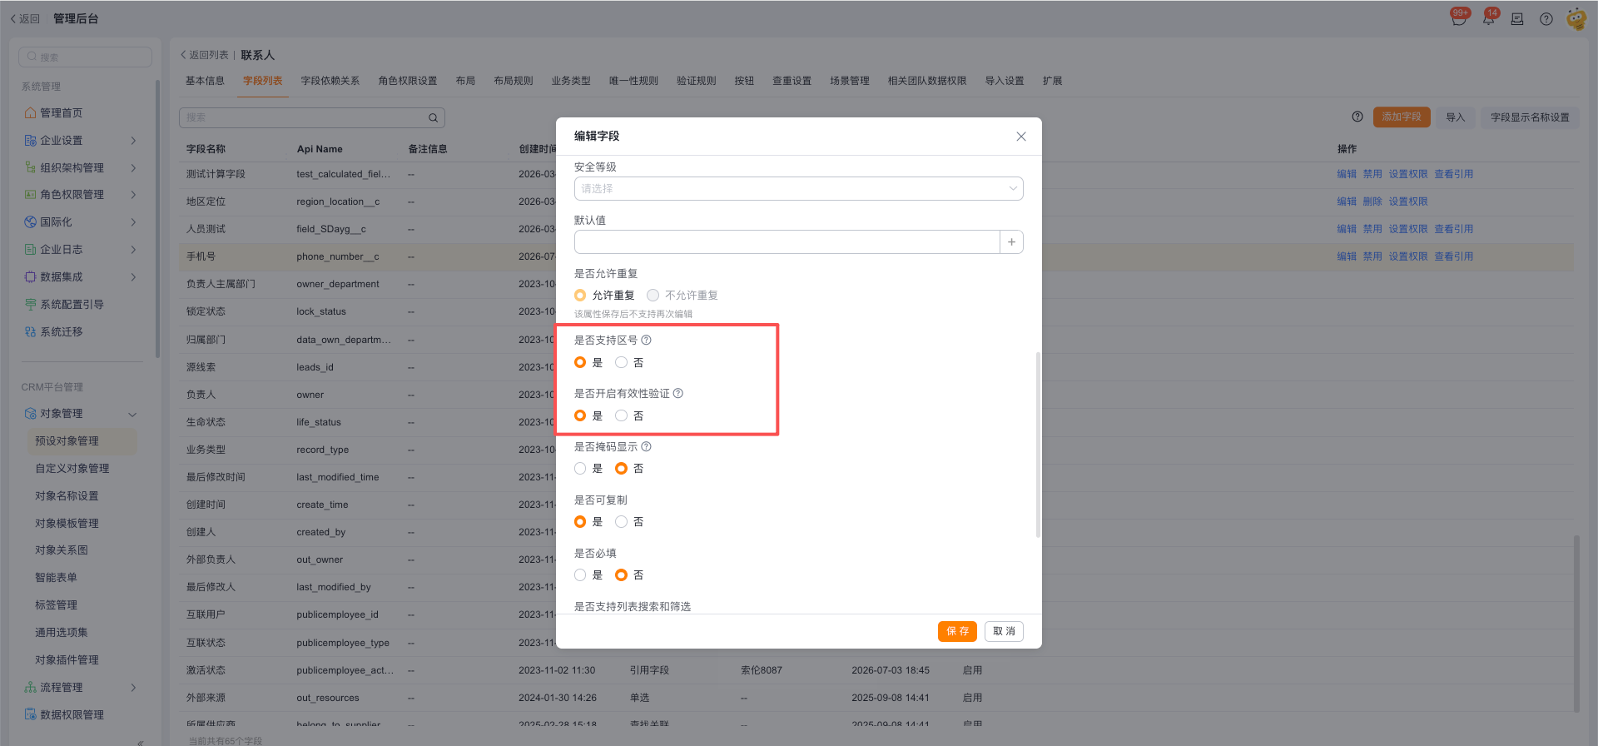
Task: Select 否 for 是否支持区号
Action: click(x=621, y=363)
